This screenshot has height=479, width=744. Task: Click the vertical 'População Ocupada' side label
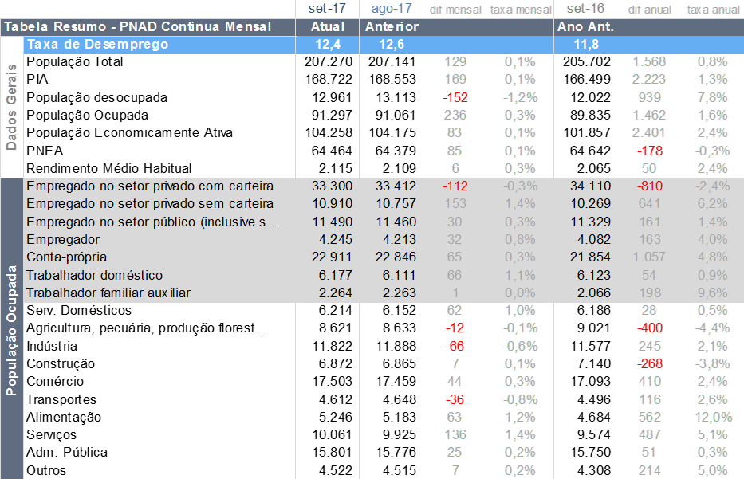point(11,331)
